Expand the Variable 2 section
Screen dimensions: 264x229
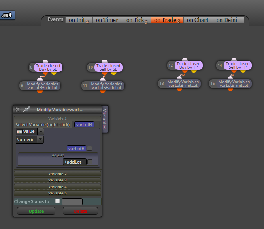[x=57, y=174]
